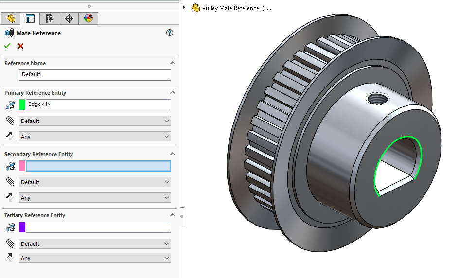Screen dimensions: 459x278
Task: Open Secondary mate type Default dropdown
Action: [95, 182]
